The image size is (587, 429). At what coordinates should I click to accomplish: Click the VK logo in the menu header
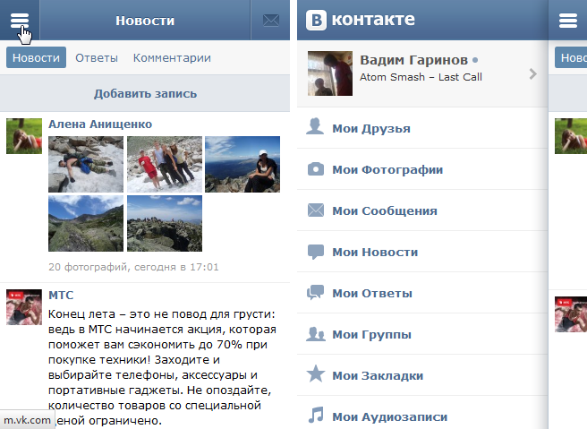click(x=317, y=20)
